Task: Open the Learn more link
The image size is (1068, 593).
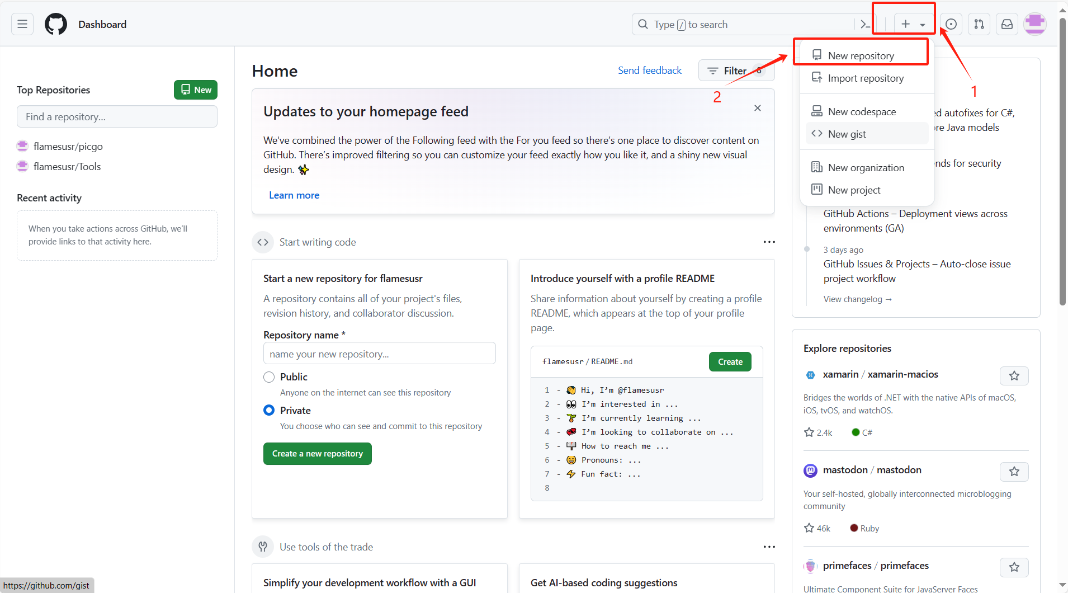Action: coord(294,195)
